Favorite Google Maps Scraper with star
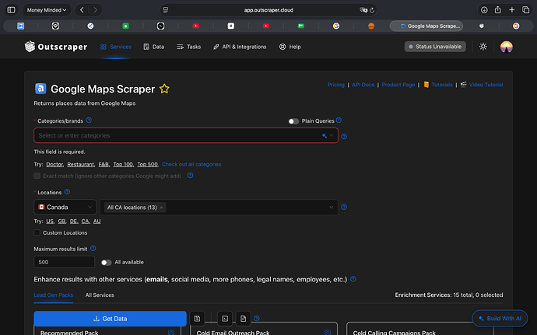This screenshot has width=537, height=335. (164, 89)
